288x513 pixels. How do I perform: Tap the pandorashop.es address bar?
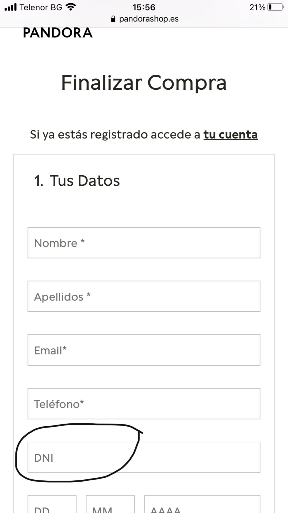coord(149,19)
